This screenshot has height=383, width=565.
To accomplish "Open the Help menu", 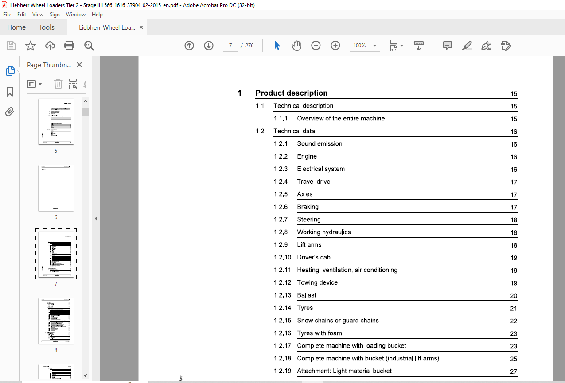I will click(97, 15).
